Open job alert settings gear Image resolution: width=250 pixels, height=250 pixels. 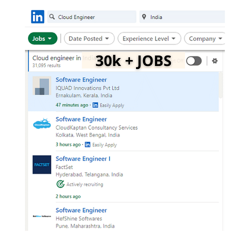click(214, 61)
